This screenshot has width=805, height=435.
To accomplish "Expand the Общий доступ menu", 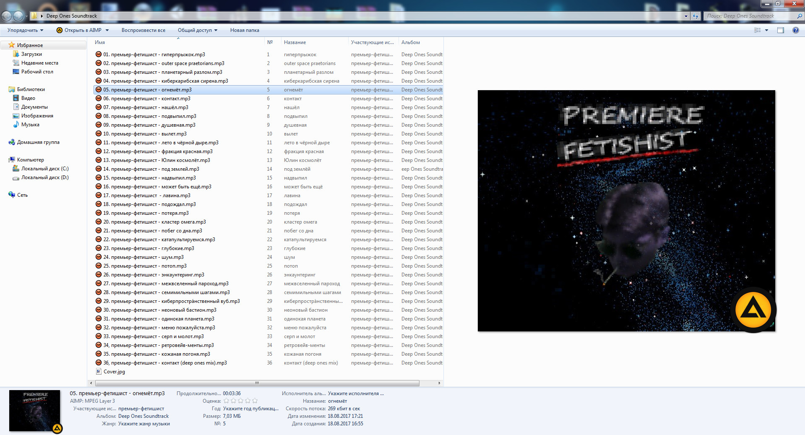I will 197,30.
